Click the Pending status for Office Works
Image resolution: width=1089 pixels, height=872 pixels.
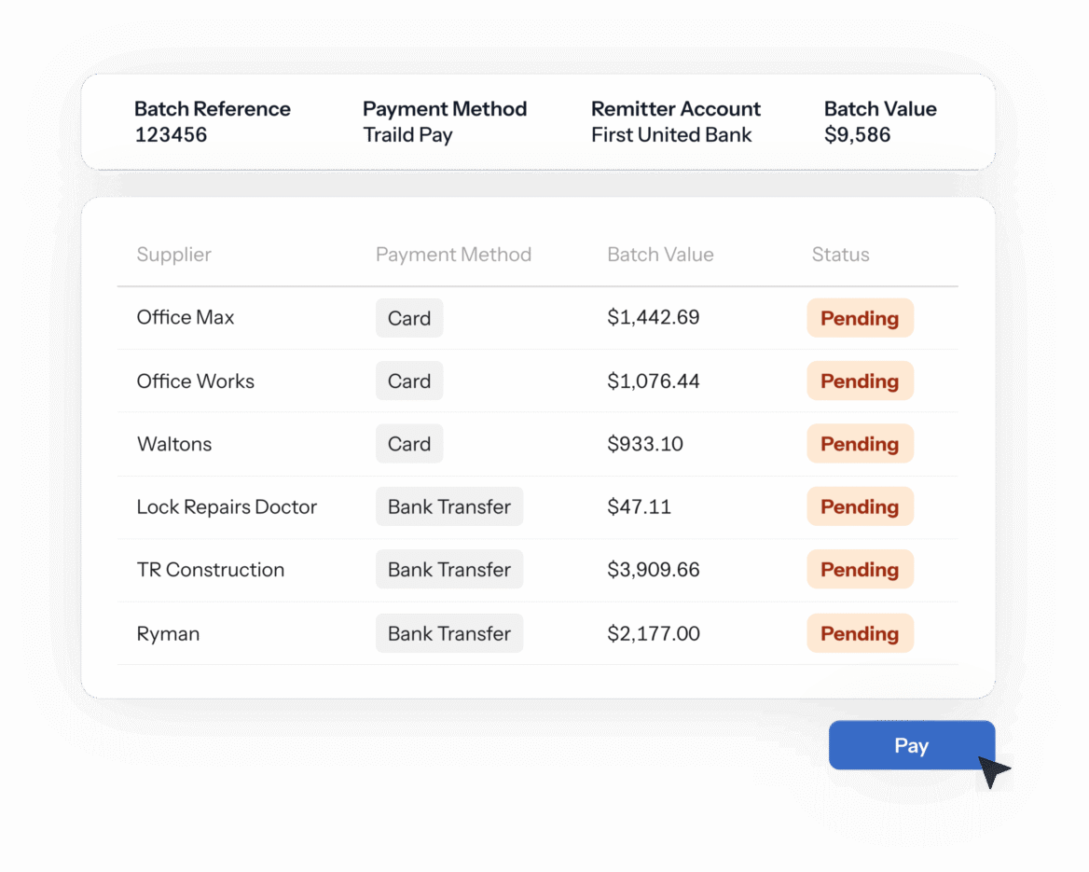(x=860, y=381)
